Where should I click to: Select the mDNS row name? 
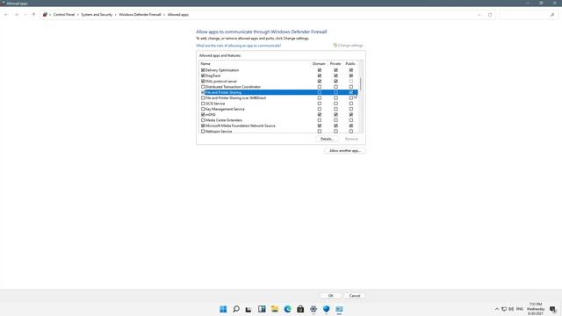coord(211,115)
